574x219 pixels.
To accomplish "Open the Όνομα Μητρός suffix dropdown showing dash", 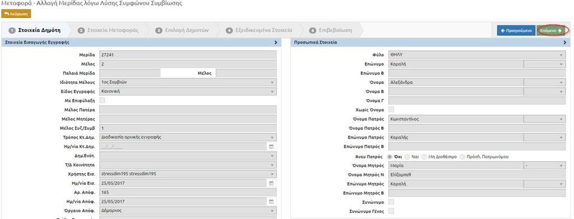I will tap(545, 166).
